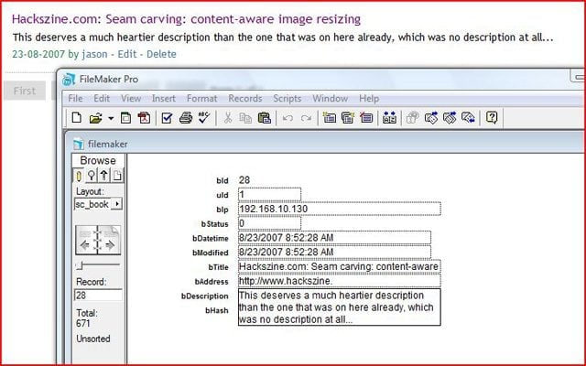
Task: Click the Delete link under the post
Action: 161,54
